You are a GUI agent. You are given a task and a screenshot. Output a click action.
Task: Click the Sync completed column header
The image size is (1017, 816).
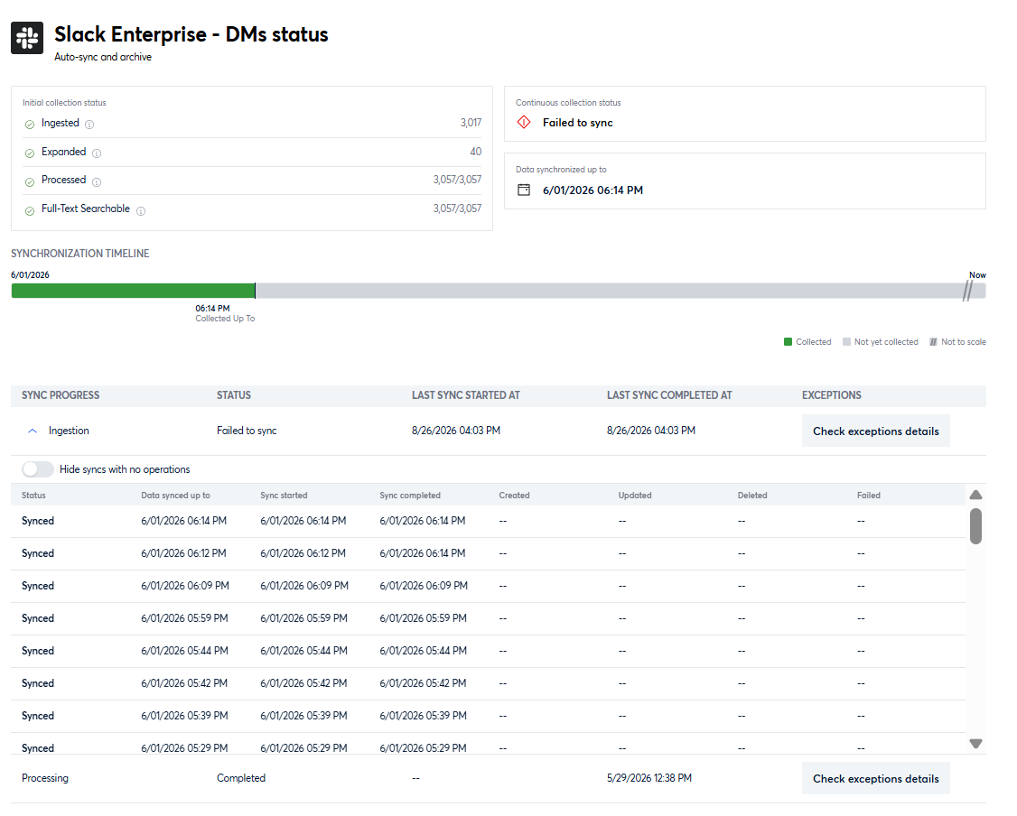coord(410,496)
